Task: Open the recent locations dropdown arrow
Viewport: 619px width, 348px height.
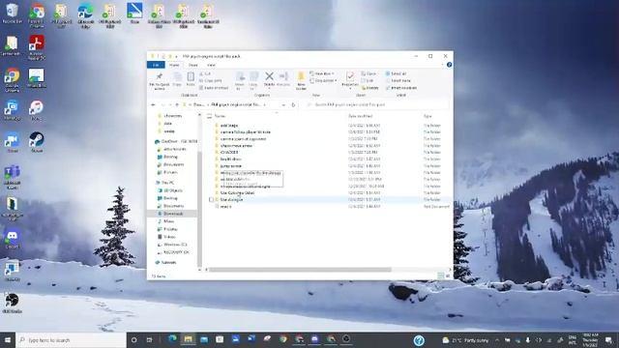Action: coord(170,105)
